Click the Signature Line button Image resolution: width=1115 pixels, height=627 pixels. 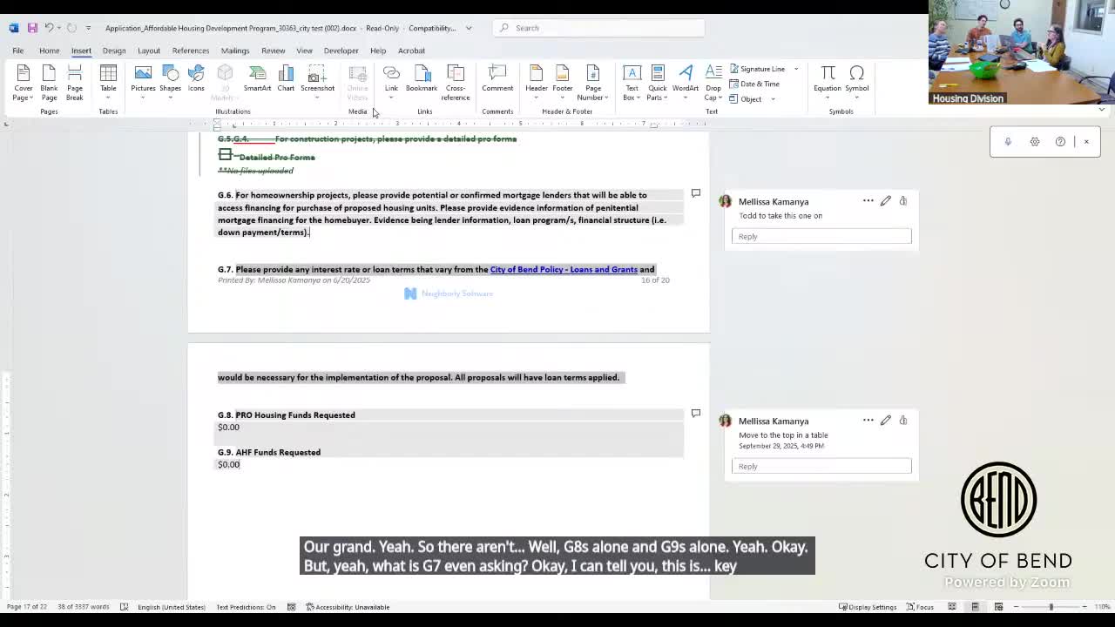(758, 69)
